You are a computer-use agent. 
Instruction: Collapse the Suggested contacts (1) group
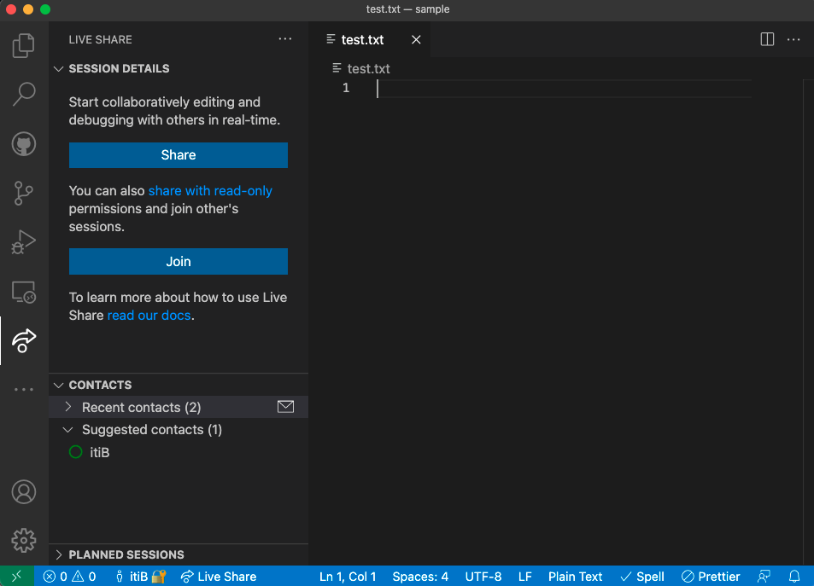click(x=179, y=429)
